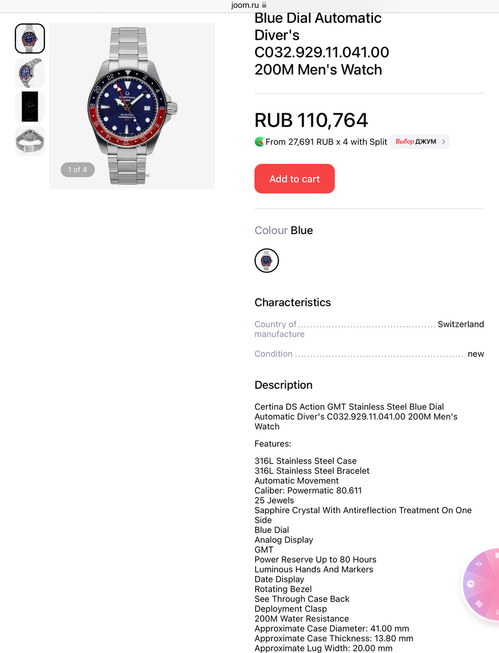Viewport: 499px width, 653px height.
Task: Click the "From 27,691 RUB x 4 with Split" offer
Action: [326, 142]
